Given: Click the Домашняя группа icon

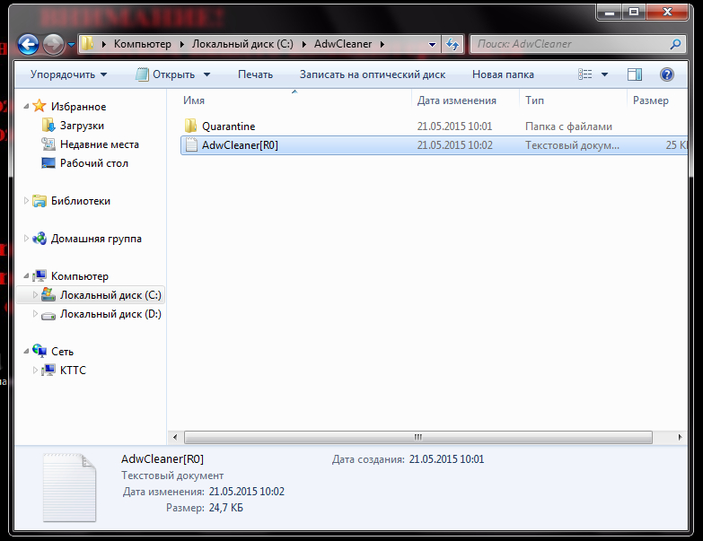Looking at the screenshot, I should [x=40, y=239].
